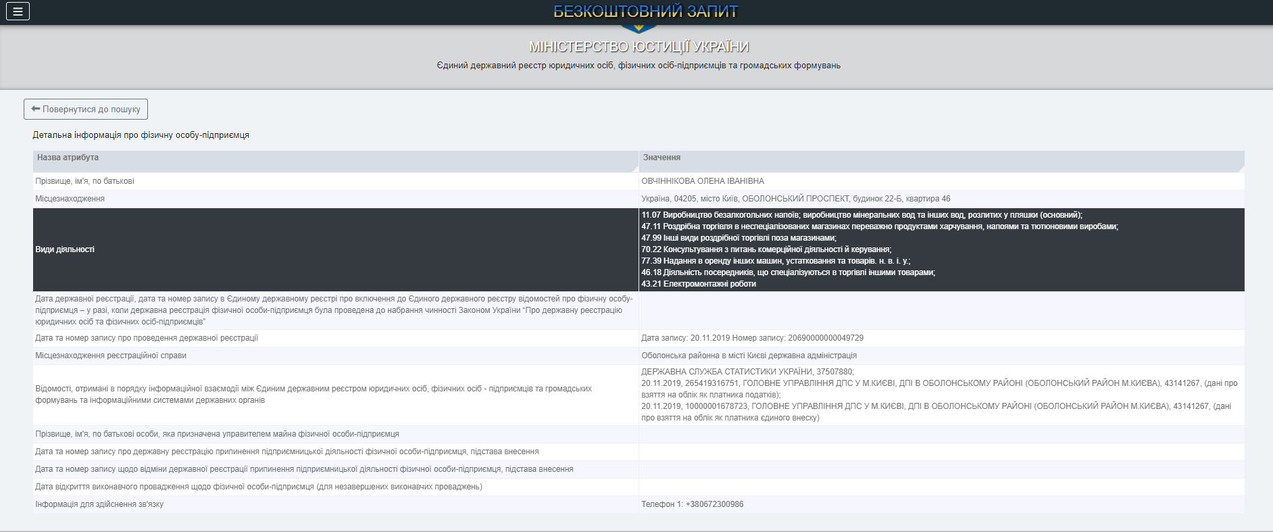Click the 'БЕЗКОШТОВНИЙ ЗАПИТ' header title
Viewport: 1273px width, 532px height.
tap(645, 11)
